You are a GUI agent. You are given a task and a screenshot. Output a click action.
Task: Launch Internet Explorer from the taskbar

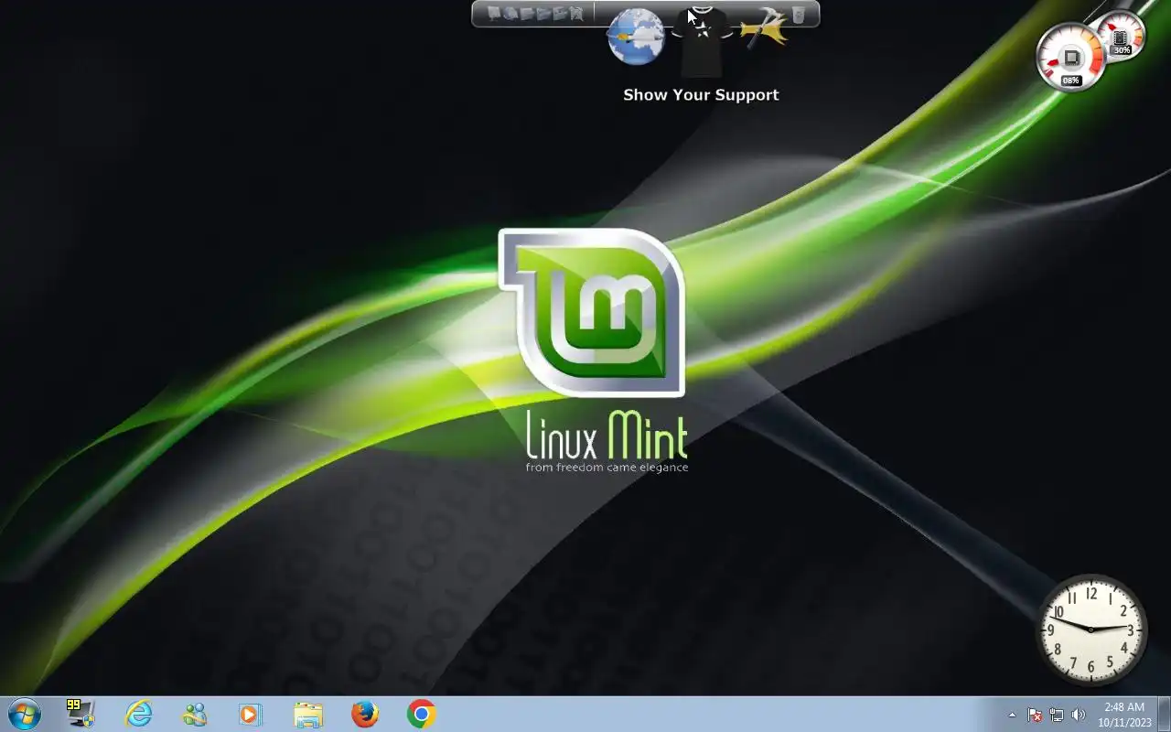point(138,714)
